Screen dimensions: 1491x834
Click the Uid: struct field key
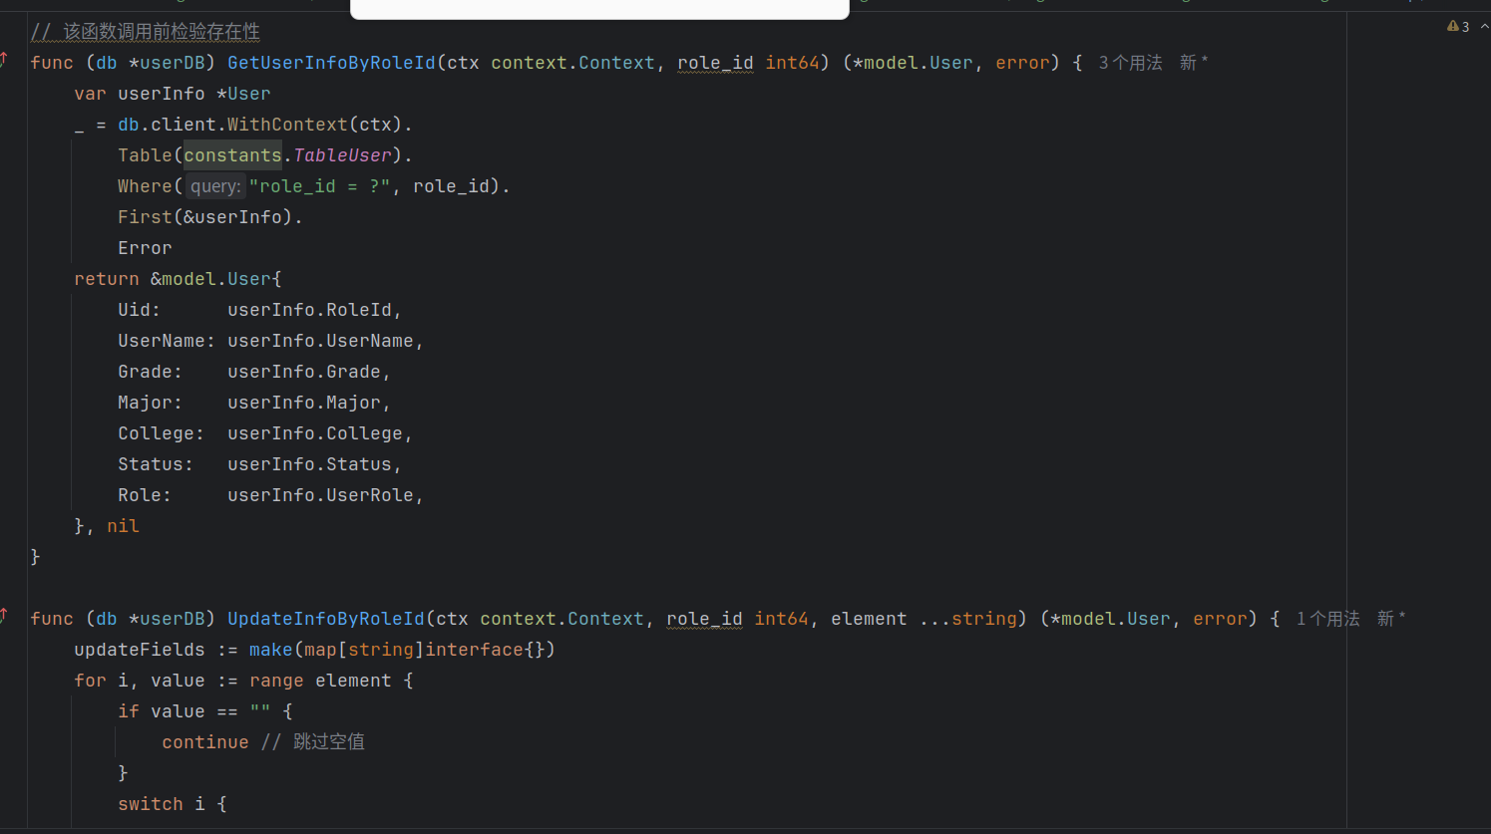click(140, 310)
